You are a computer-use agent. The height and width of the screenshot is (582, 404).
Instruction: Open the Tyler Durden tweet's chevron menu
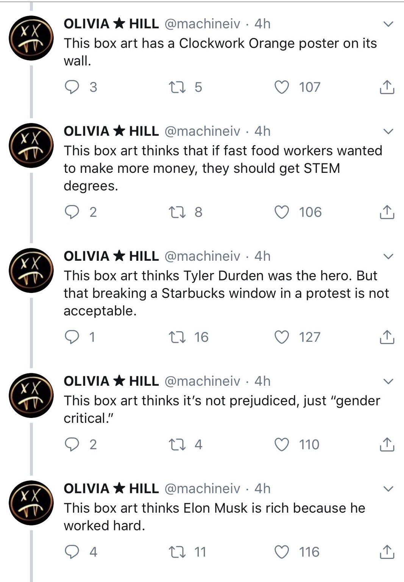[x=388, y=257]
